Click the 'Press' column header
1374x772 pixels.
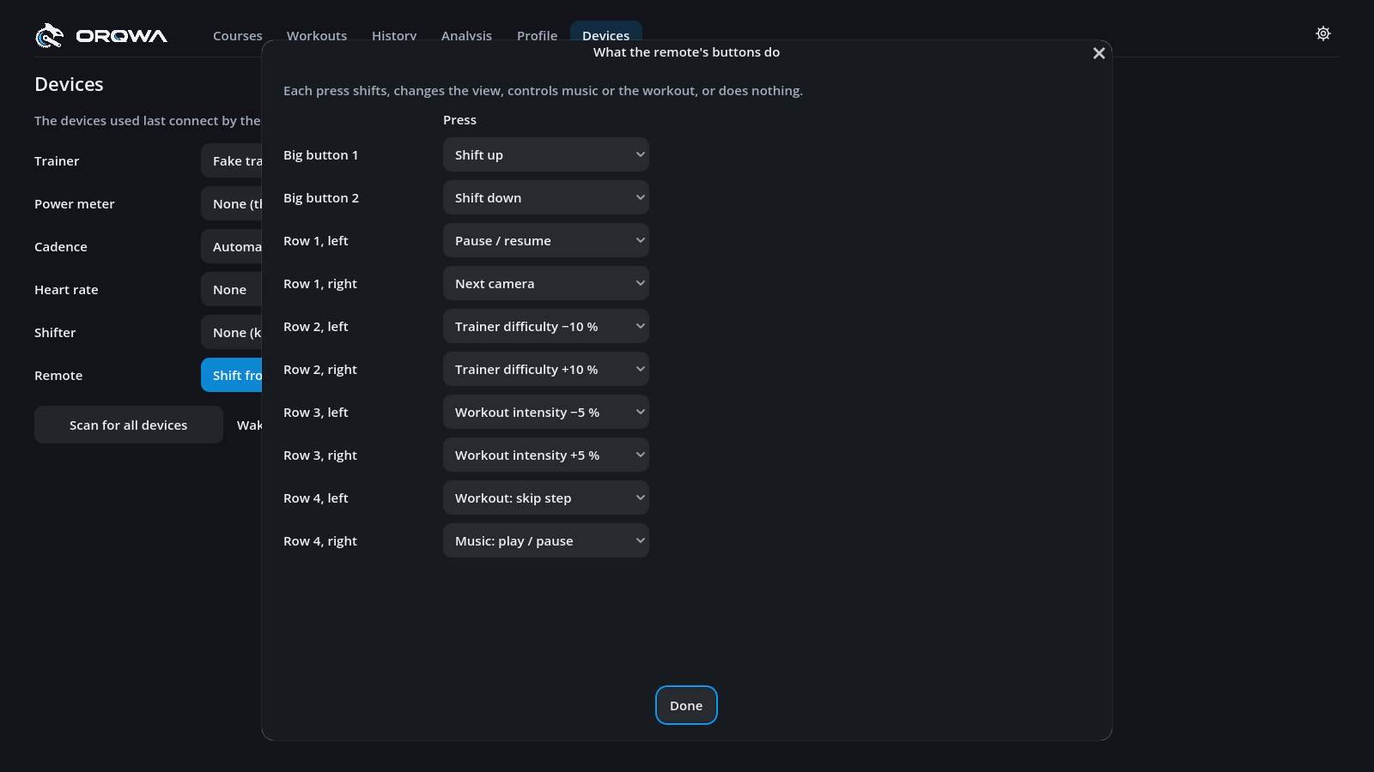tap(459, 120)
